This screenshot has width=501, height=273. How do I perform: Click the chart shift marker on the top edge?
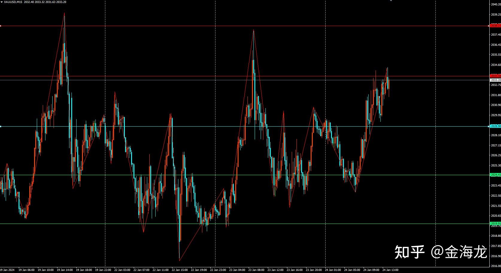click(391, 1)
